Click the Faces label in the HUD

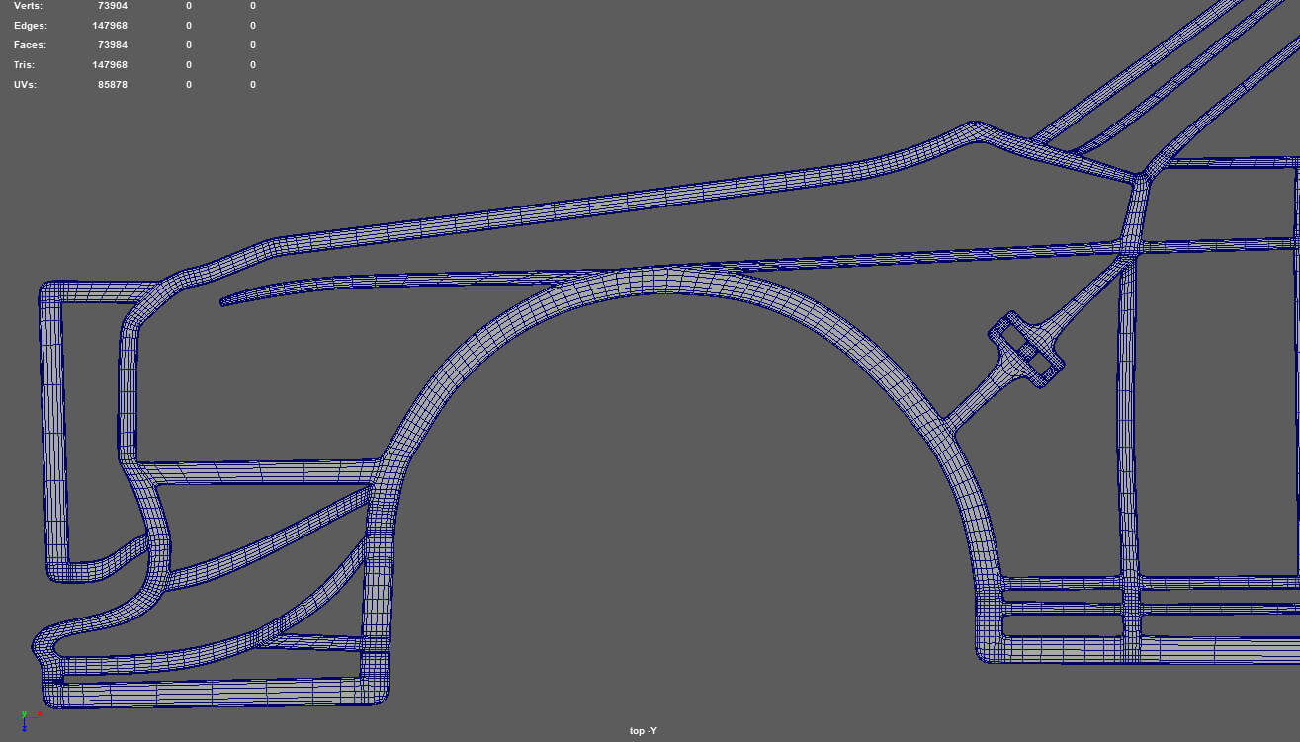point(30,45)
